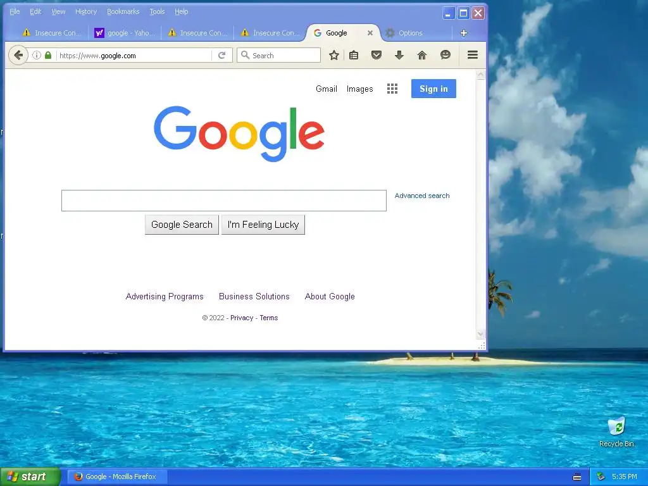Open the Downloads arrow icon
This screenshot has width=648, height=486.
coord(399,55)
